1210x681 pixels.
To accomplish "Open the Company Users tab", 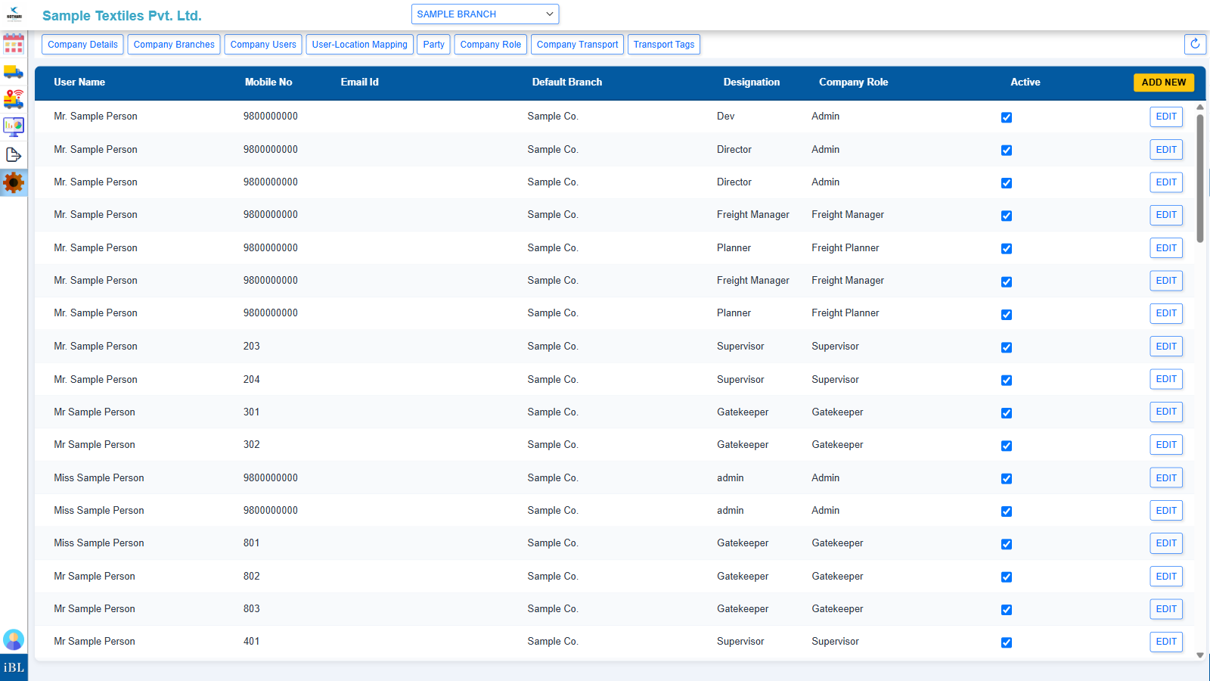I will pyautogui.click(x=263, y=45).
